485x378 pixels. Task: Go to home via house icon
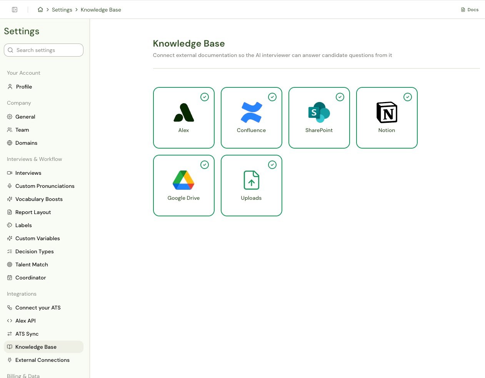(x=40, y=10)
